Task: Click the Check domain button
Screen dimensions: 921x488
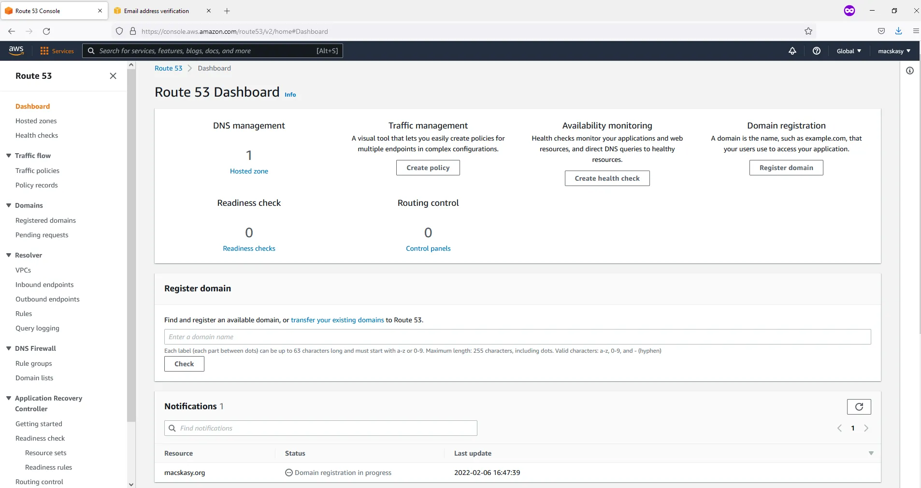Action: point(184,364)
